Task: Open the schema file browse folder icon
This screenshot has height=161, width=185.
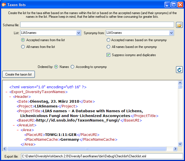Action: point(179,25)
